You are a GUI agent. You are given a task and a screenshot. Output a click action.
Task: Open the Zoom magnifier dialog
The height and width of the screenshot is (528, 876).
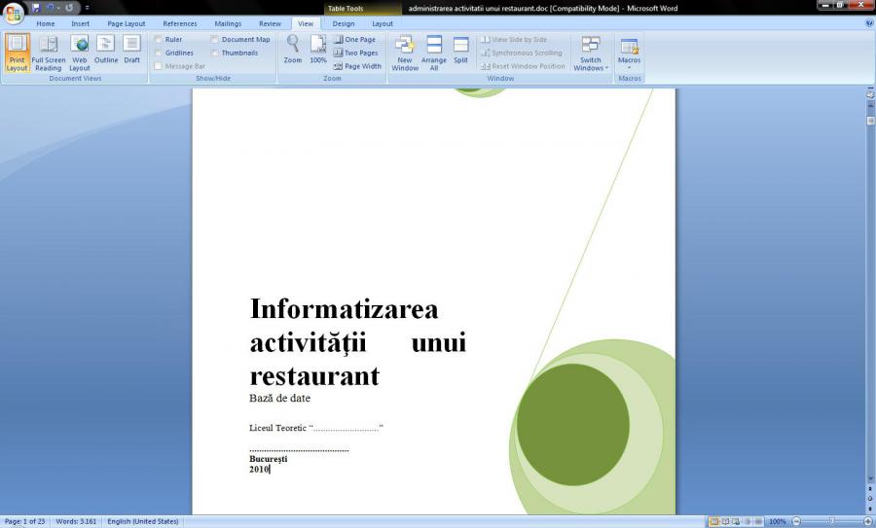[x=293, y=50]
